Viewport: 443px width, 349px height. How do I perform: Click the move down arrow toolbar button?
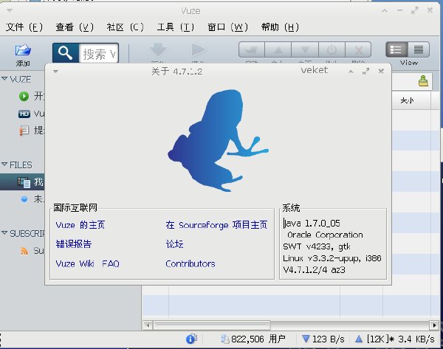(x=305, y=50)
